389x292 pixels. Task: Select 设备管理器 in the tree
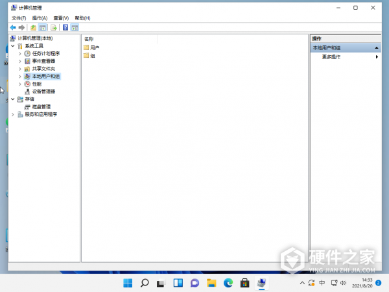[x=43, y=91]
